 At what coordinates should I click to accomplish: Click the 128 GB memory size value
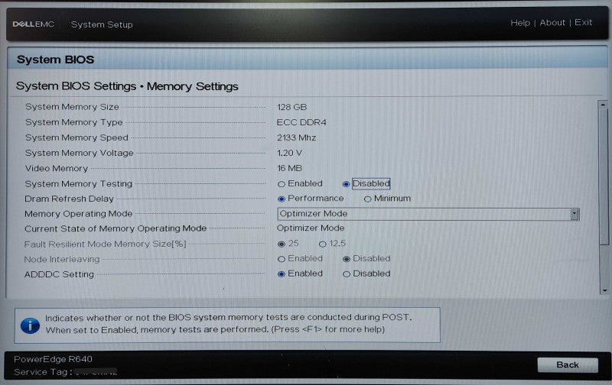292,107
